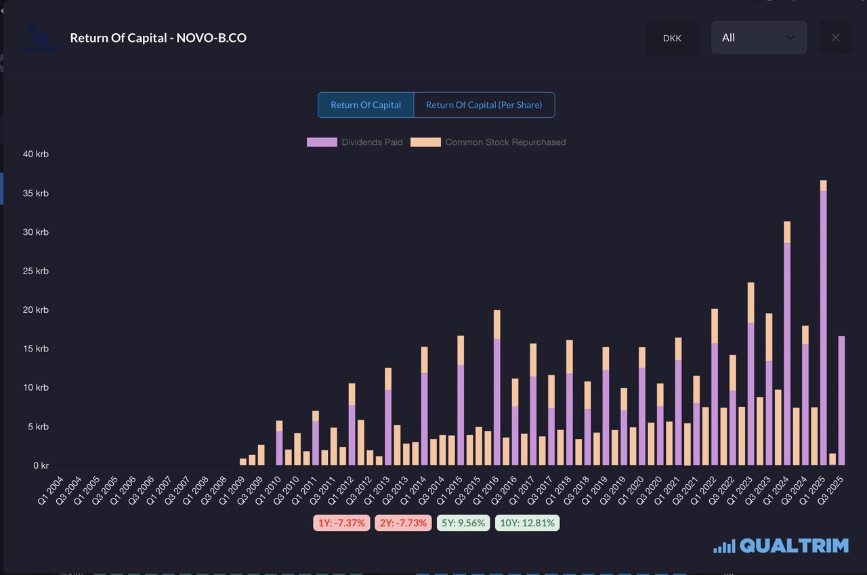Click the last purple bar for Q3 2025

click(841, 400)
